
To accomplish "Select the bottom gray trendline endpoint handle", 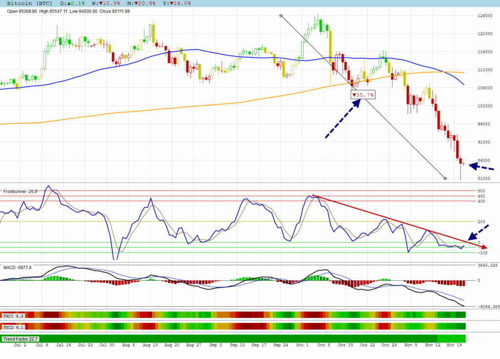I will [445, 178].
